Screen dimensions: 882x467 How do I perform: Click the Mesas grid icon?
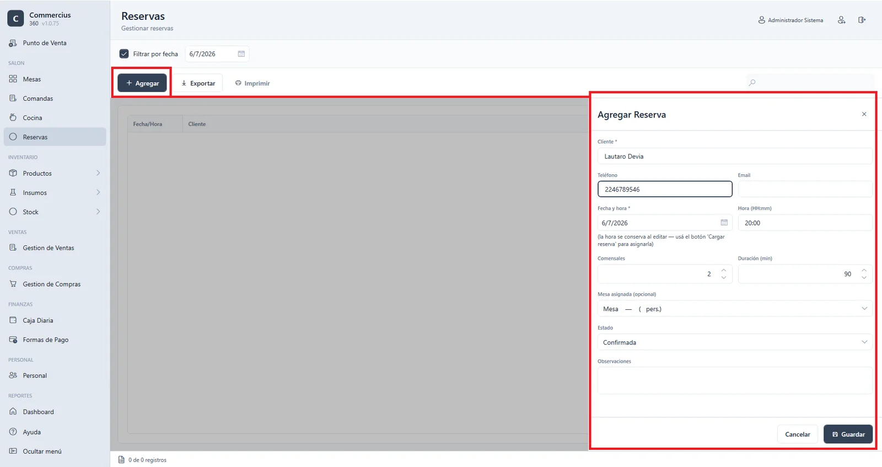(13, 79)
